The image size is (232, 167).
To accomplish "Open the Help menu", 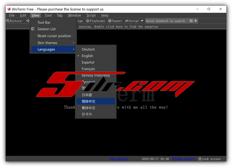I will (105, 15).
